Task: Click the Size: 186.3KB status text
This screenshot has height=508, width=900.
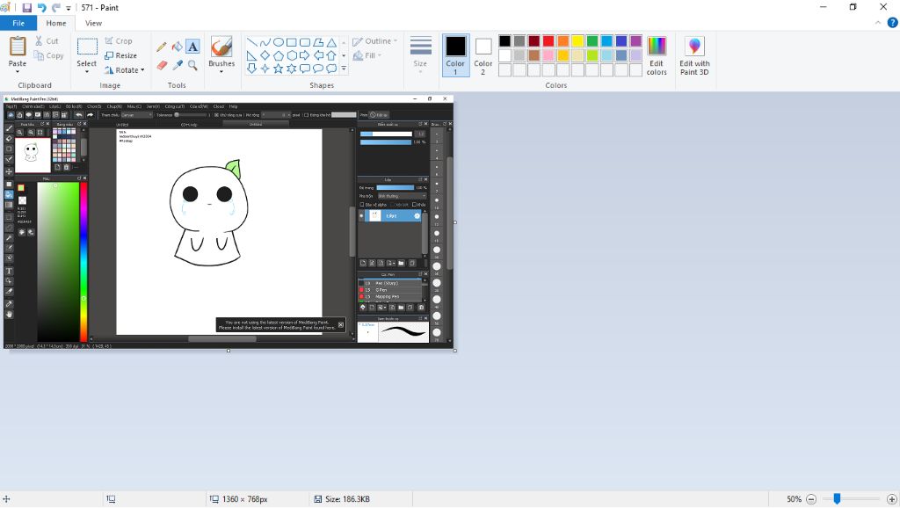Action: click(x=347, y=499)
